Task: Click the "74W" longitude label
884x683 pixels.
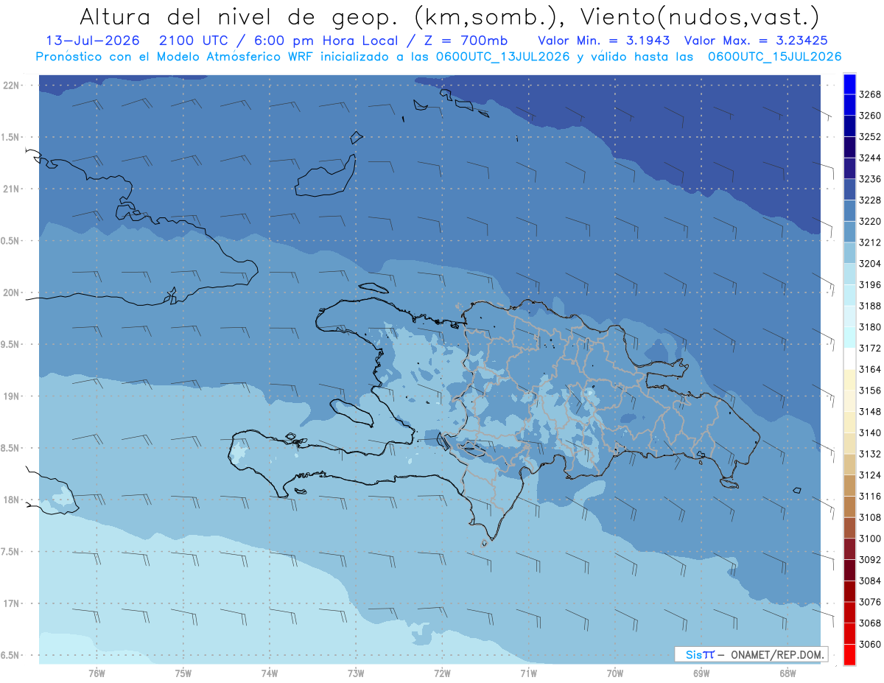Action: pyautogui.click(x=270, y=673)
